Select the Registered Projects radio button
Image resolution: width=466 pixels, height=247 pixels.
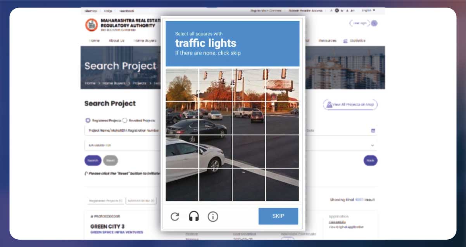[88, 120]
